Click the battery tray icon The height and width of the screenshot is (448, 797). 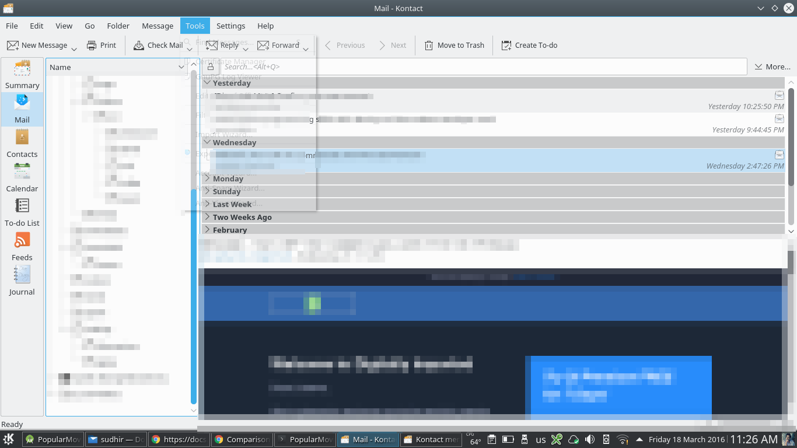[508, 439]
